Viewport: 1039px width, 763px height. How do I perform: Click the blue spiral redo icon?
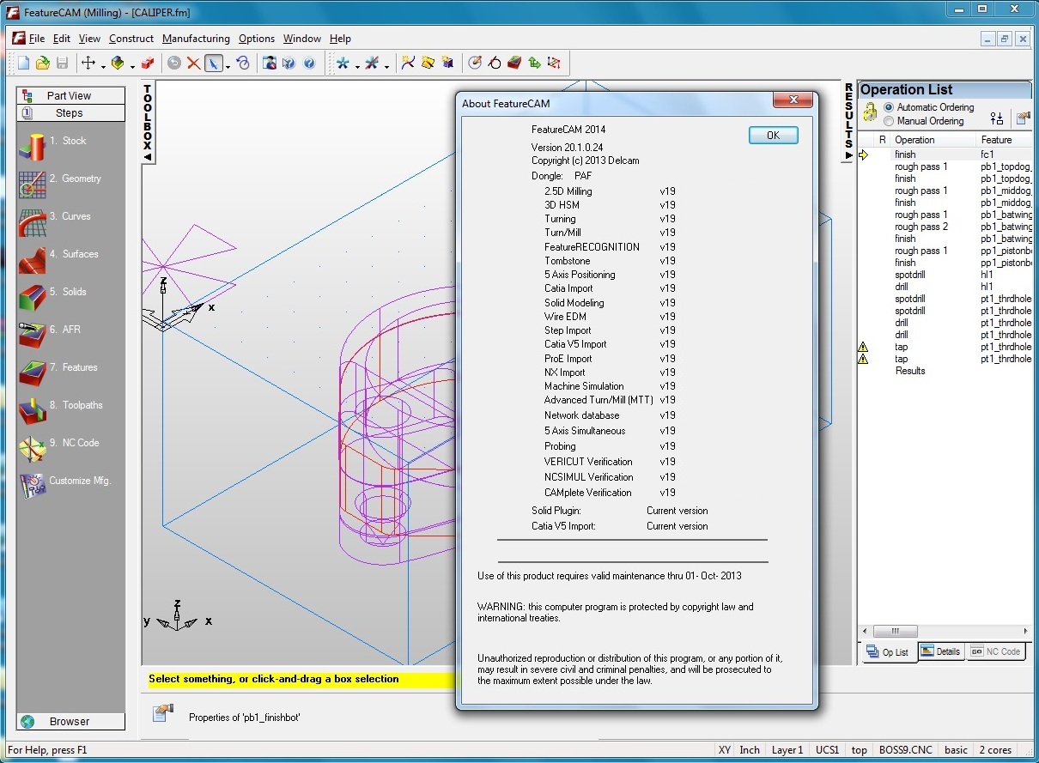pyautogui.click(x=243, y=63)
